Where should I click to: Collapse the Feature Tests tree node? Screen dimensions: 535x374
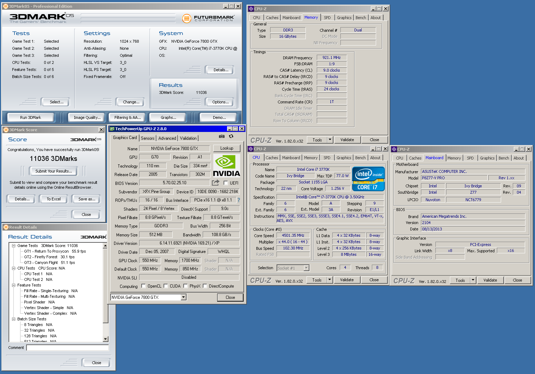click(13, 285)
